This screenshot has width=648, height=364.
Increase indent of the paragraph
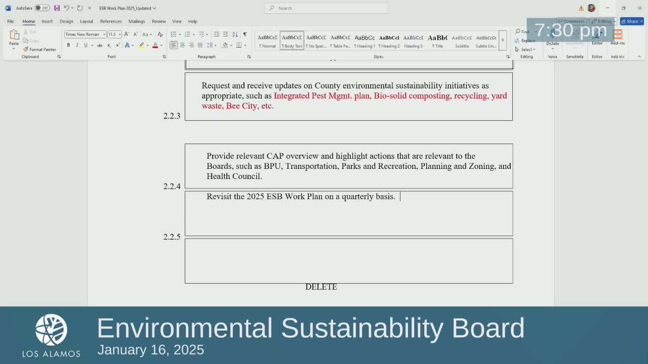pos(225,34)
